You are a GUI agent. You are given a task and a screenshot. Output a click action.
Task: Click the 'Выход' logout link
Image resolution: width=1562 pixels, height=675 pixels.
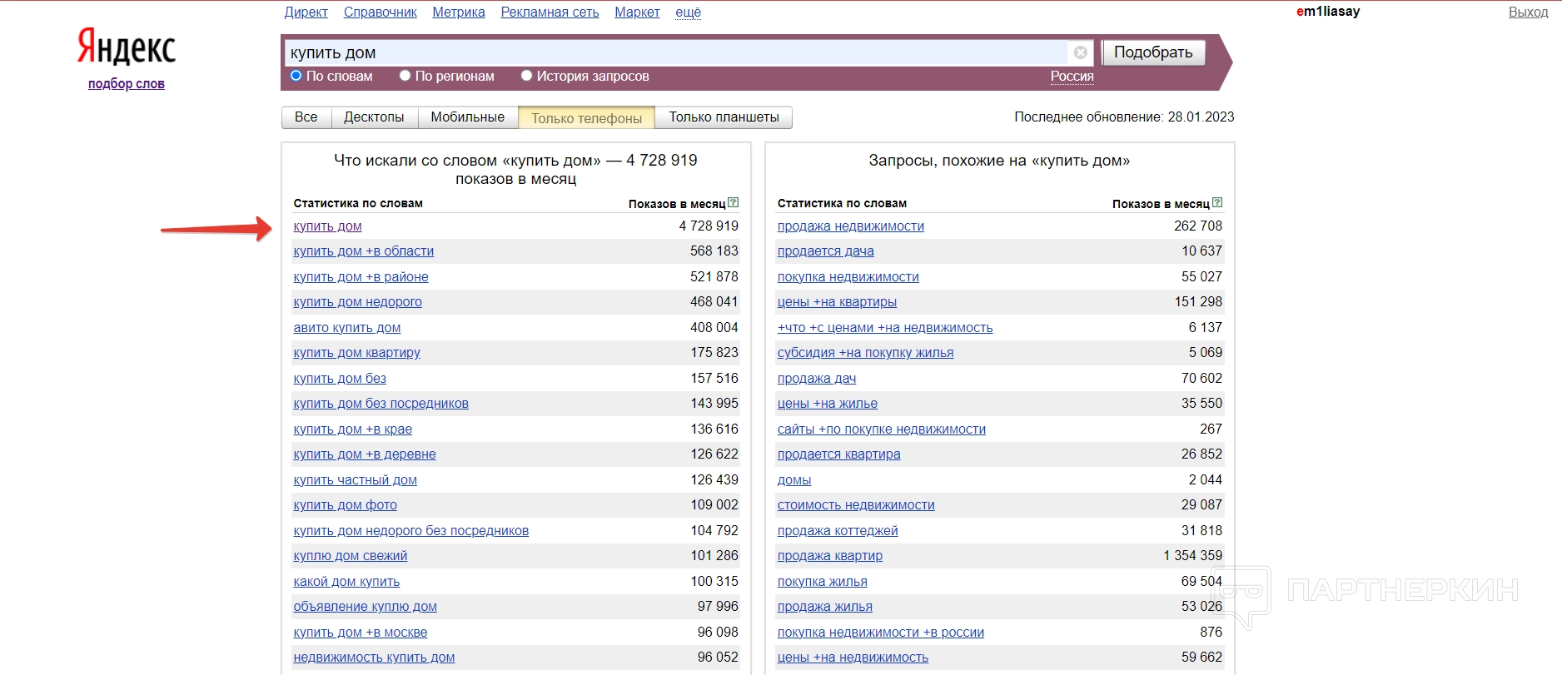[1528, 12]
